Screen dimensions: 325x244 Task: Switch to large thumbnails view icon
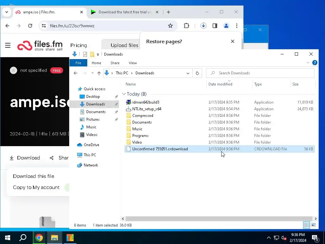(x=314, y=225)
